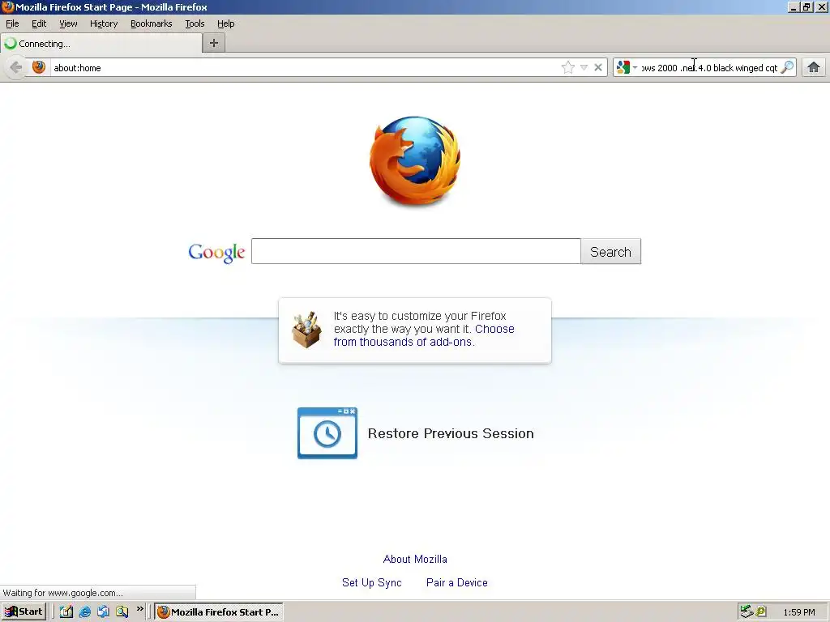The image size is (830, 622).
Task: Open the File menu
Action: coord(12,23)
